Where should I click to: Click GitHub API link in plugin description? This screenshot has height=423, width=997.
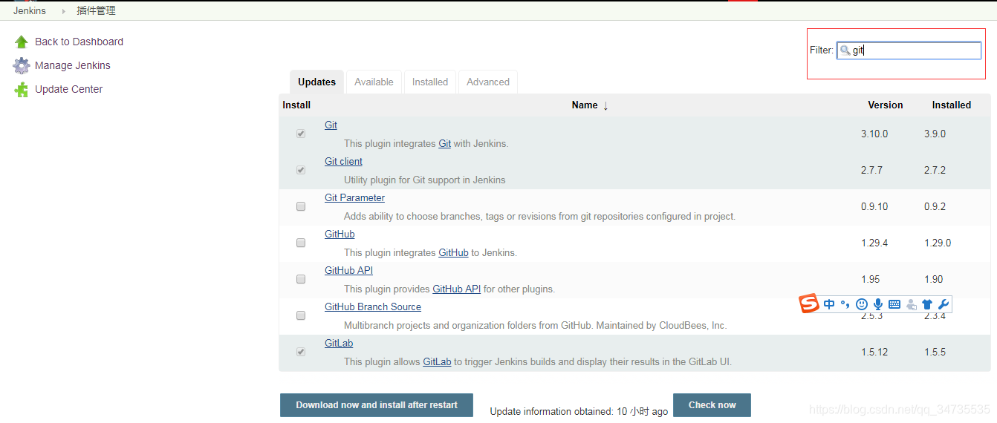pyautogui.click(x=457, y=289)
